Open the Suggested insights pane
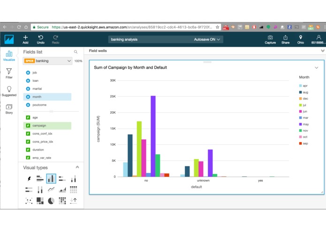This screenshot has height=231, width=326. [x=9, y=91]
